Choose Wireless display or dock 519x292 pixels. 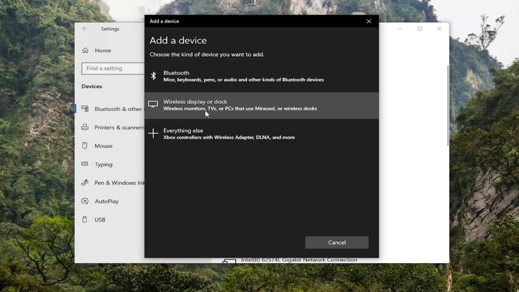[x=262, y=105]
